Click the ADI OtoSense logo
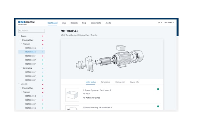Viewport: 198px width, 132px height. tap(27, 23)
